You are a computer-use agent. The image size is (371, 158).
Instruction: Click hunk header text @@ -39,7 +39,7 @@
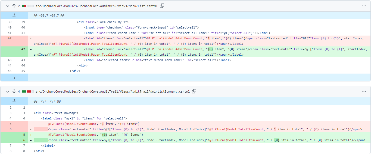(49, 16)
